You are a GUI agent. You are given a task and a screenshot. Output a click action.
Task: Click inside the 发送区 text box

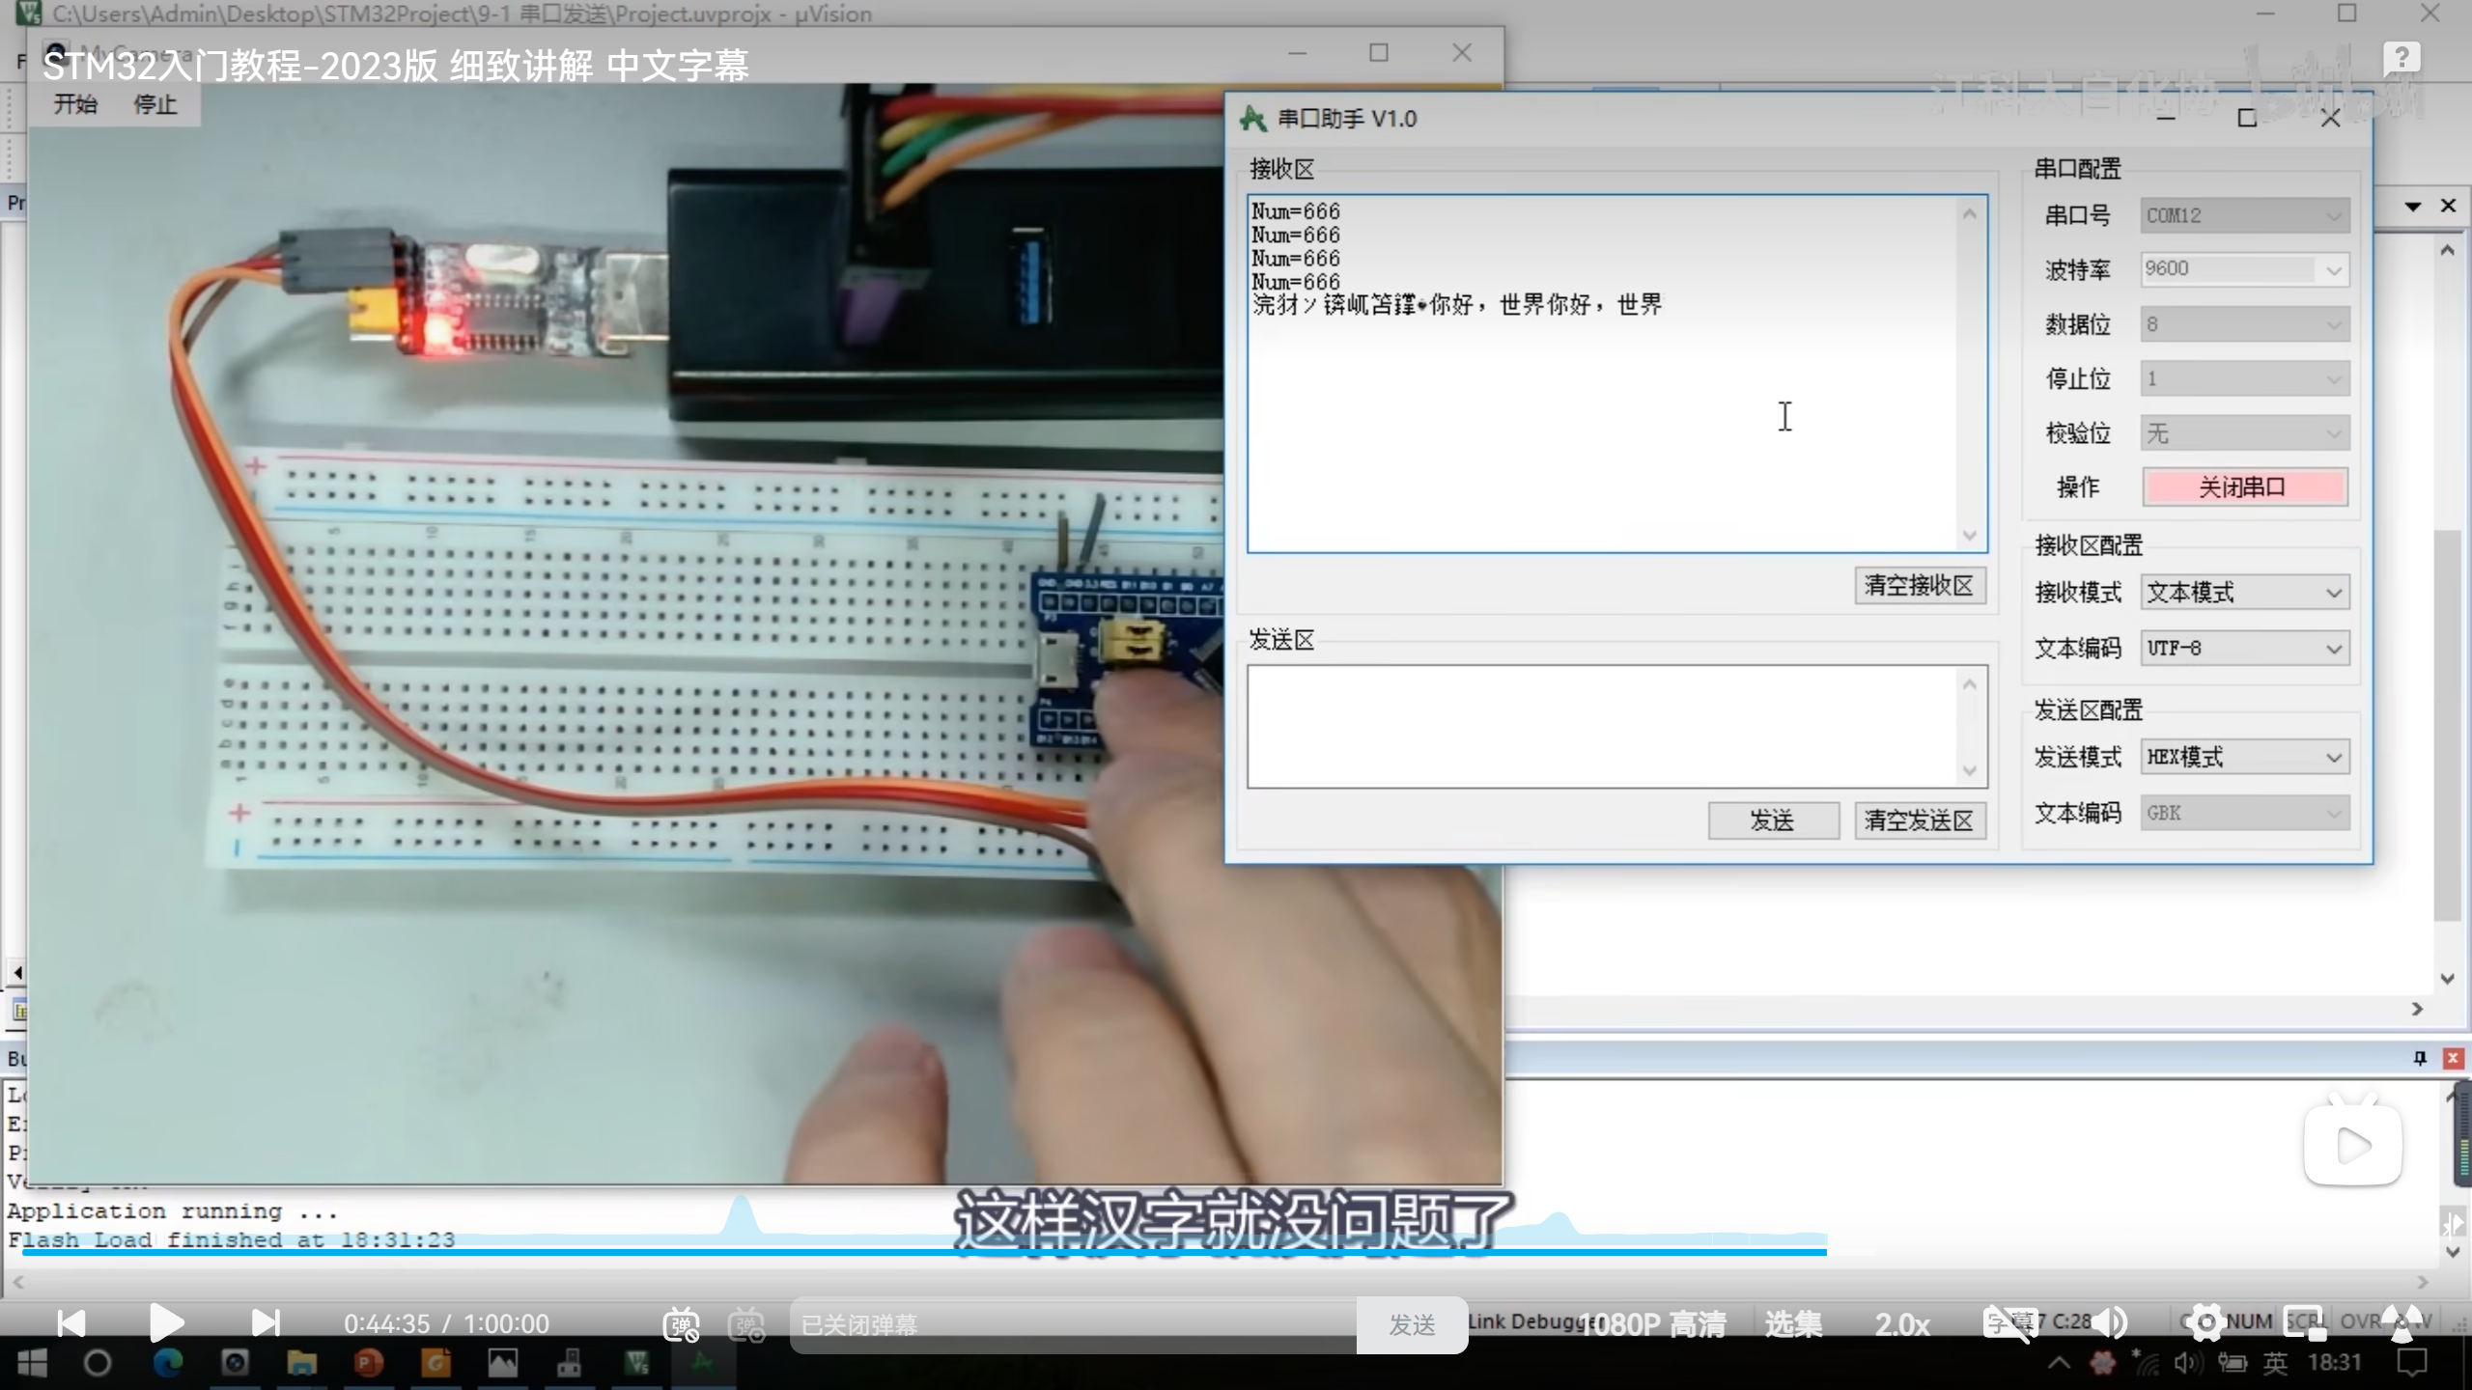point(1603,726)
